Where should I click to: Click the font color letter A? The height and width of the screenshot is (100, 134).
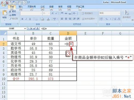[x=48, y=19]
